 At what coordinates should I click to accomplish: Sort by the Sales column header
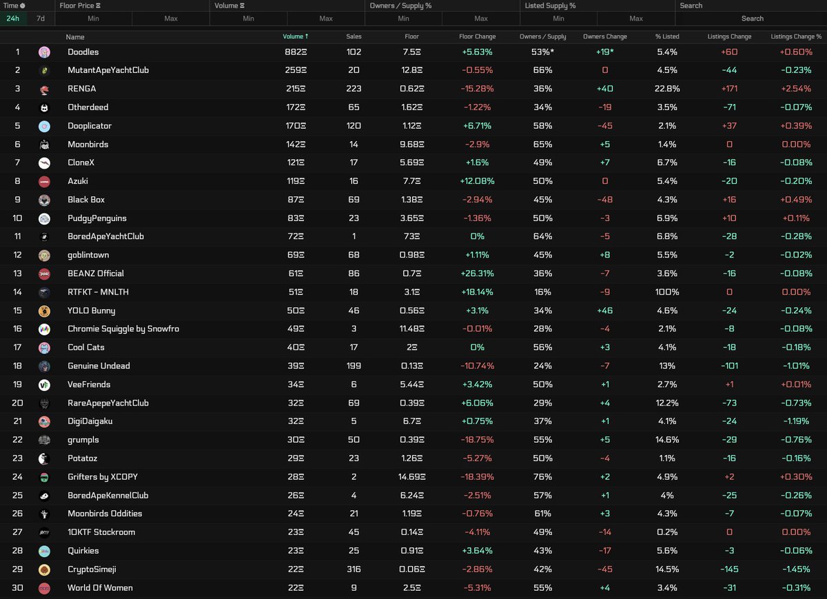(x=354, y=36)
